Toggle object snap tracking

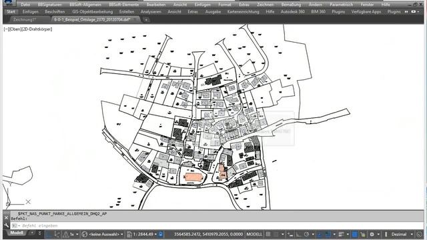pos(320,234)
